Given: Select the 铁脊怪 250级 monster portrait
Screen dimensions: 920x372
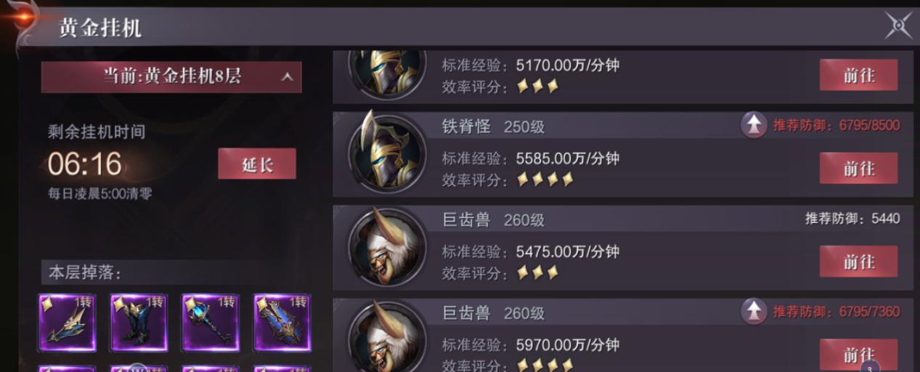Looking at the screenshot, I should coord(386,154).
